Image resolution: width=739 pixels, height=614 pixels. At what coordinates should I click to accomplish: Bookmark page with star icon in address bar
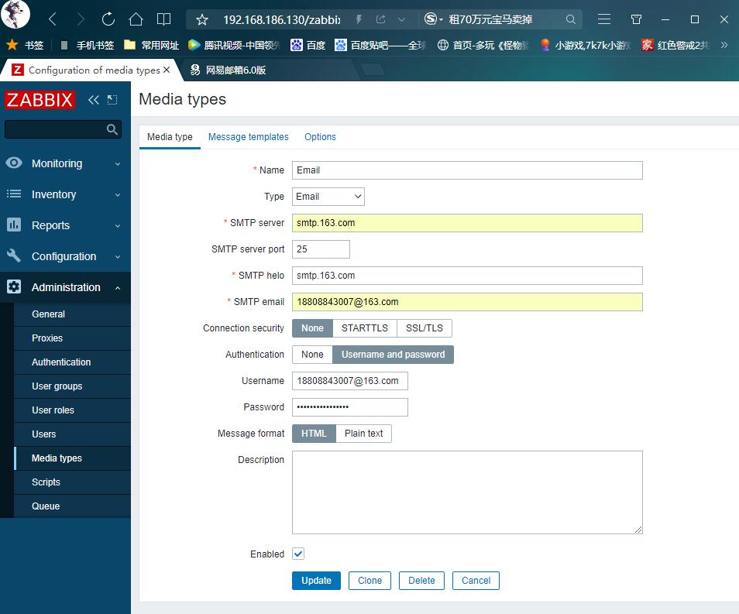[x=201, y=20]
